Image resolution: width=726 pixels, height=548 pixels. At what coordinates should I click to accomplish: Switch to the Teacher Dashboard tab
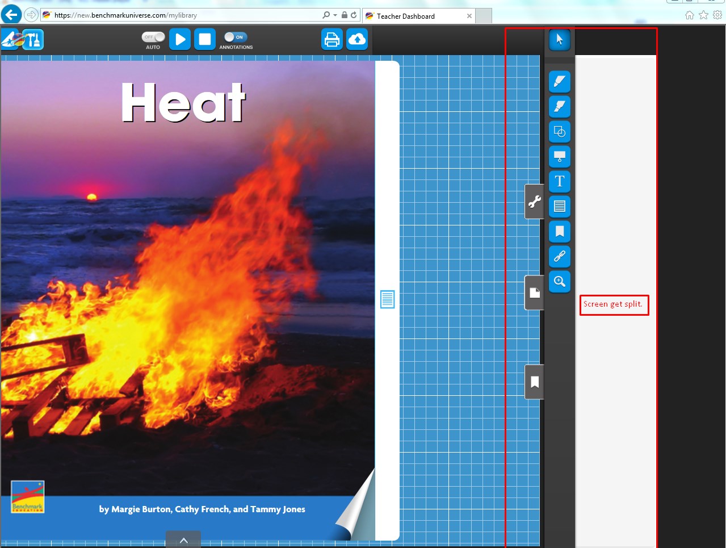[419, 16]
